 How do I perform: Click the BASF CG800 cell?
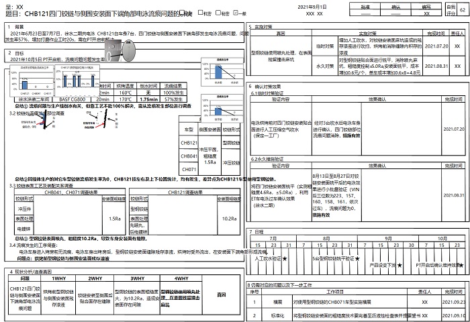72,99
